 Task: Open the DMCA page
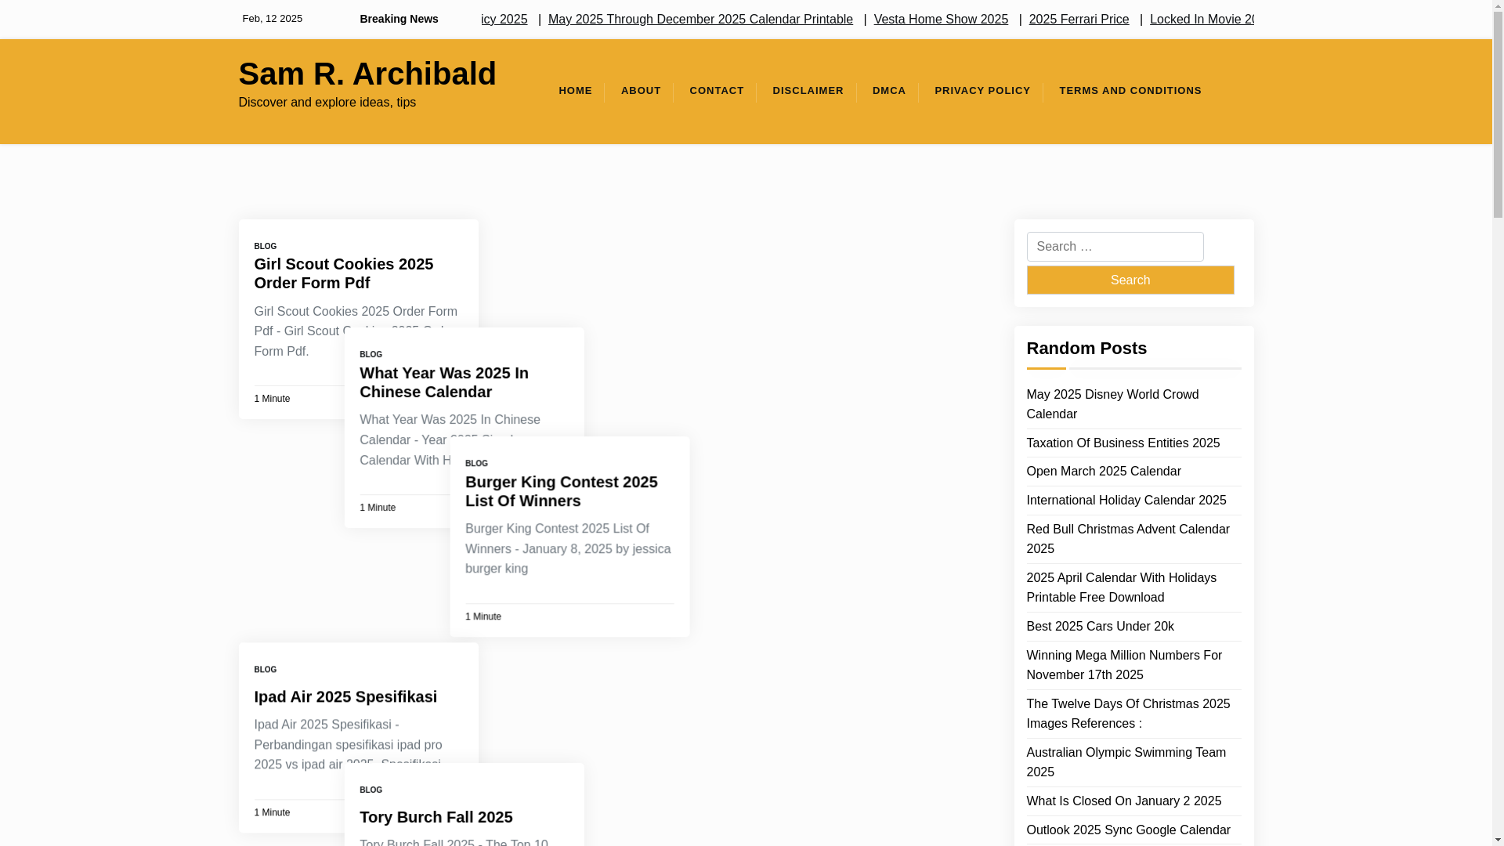[889, 91]
